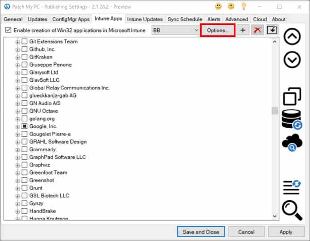
Task: Expand the Giuseppe Penone tree node
Action: 18,65
